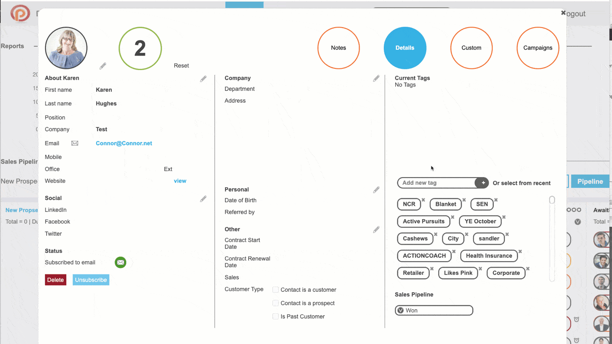Edit Personal section via pencil icon

[x=376, y=190]
